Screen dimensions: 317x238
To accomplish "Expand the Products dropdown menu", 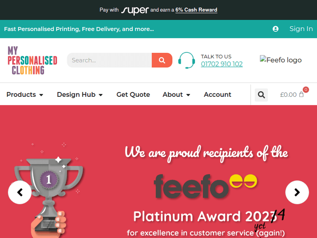I will [x=25, y=95].
